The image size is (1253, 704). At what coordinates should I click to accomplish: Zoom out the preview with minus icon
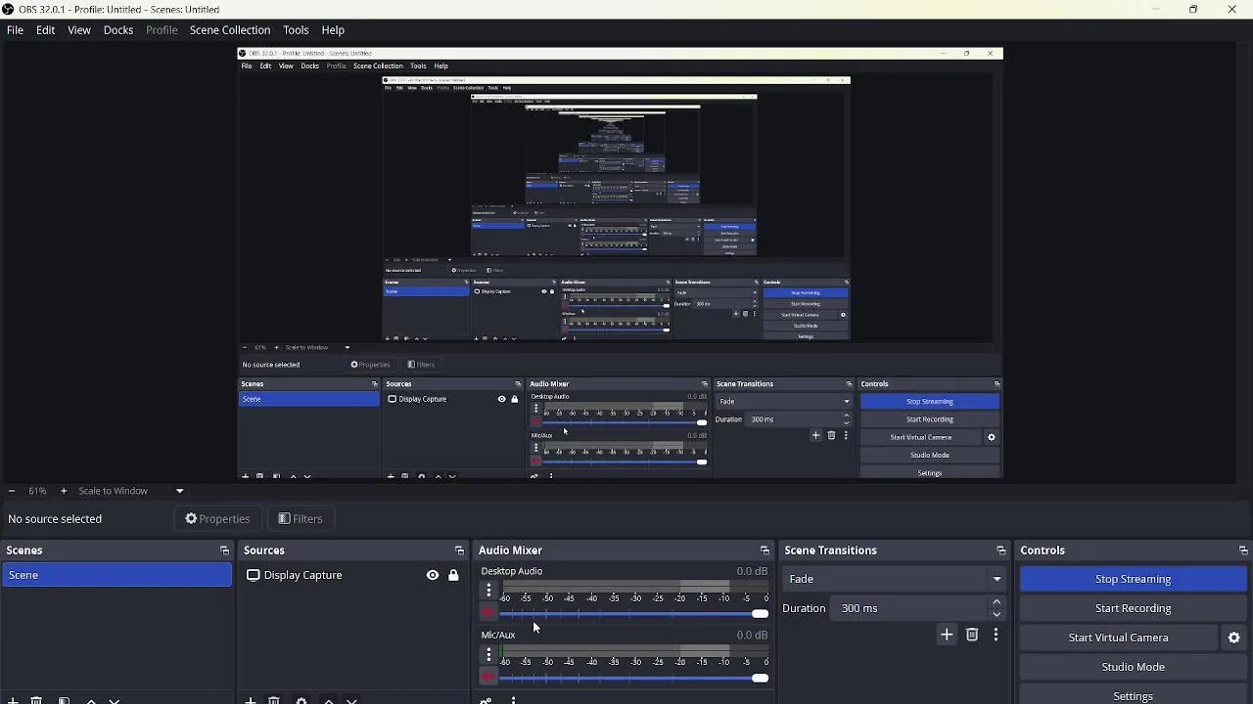[11, 491]
